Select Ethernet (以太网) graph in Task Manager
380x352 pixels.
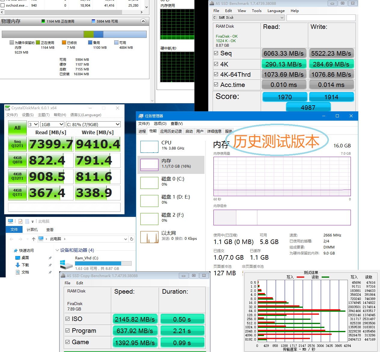click(149, 237)
